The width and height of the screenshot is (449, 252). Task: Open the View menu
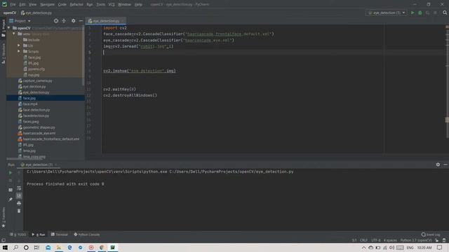32,5
